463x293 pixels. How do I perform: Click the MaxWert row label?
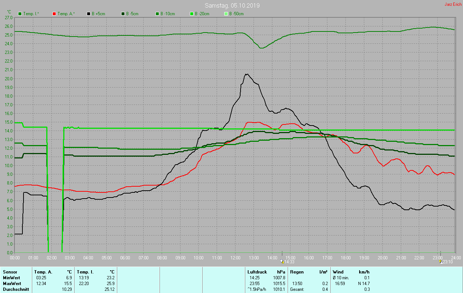pos(12,283)
